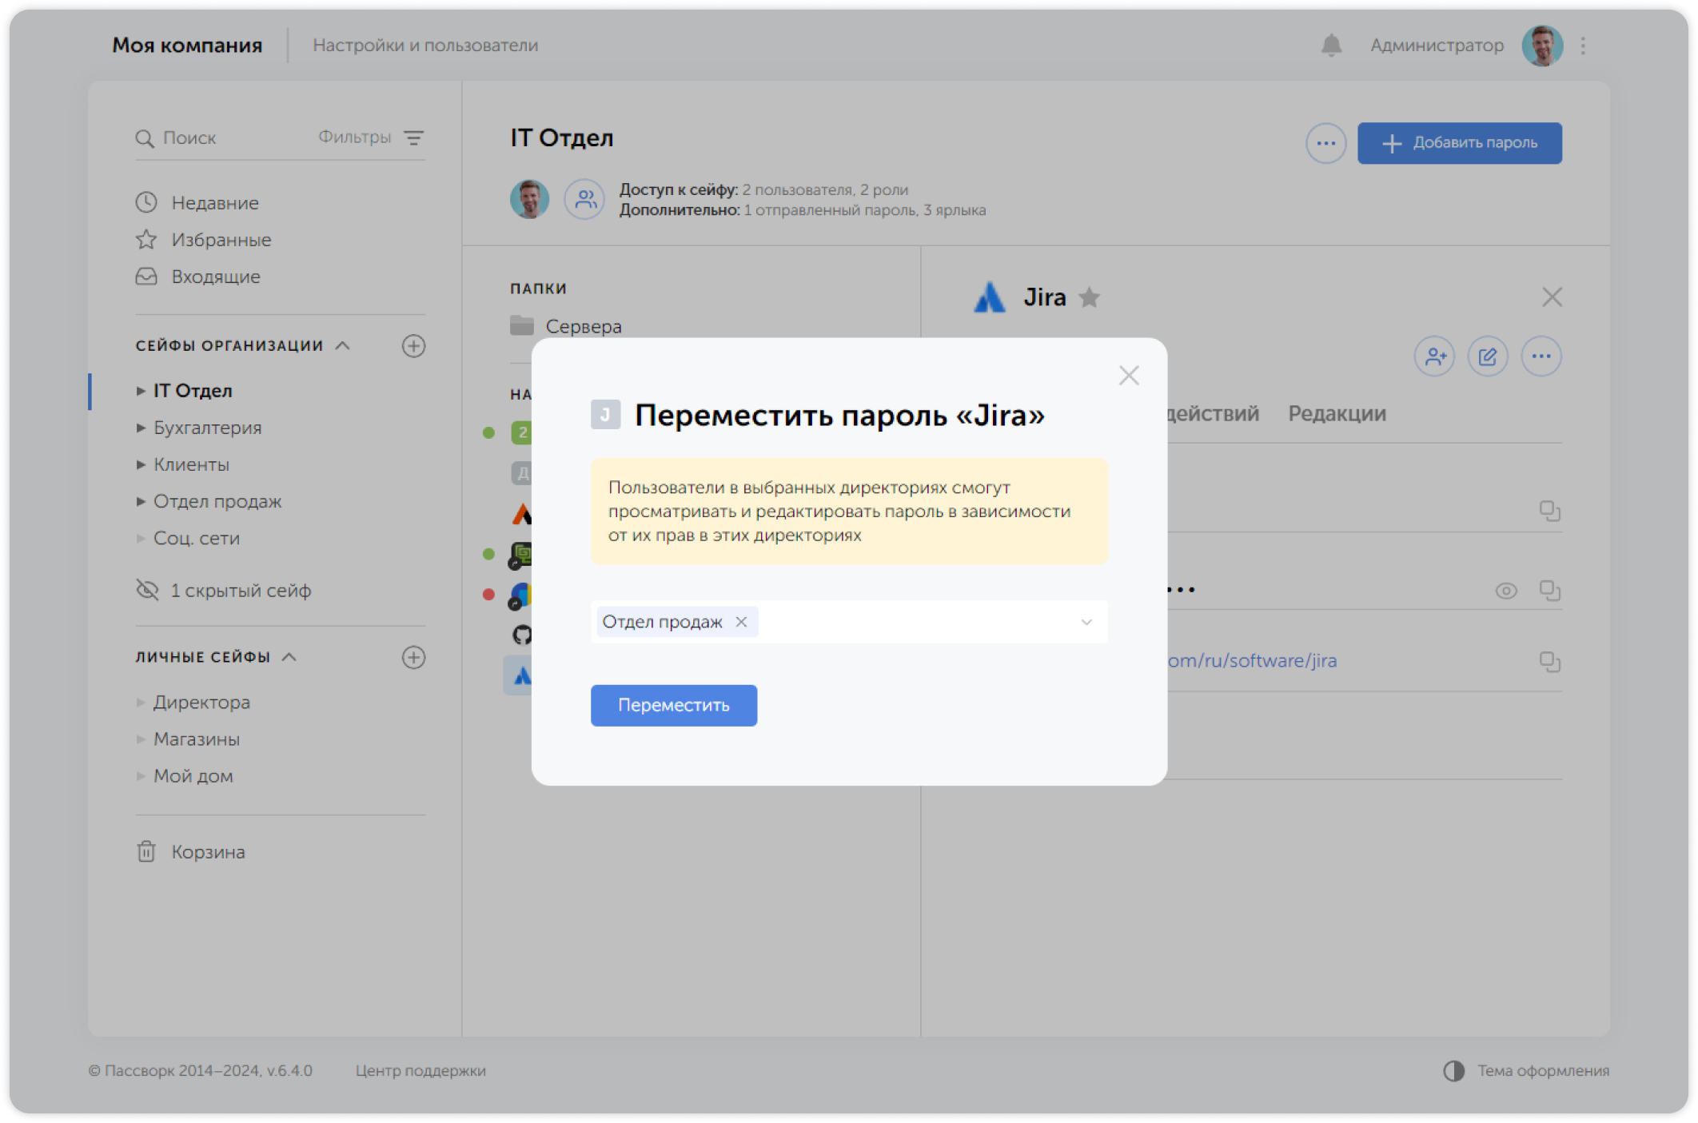Open the Корзина trash icon
This screenshot has height=1123, width=1698.
145,851
